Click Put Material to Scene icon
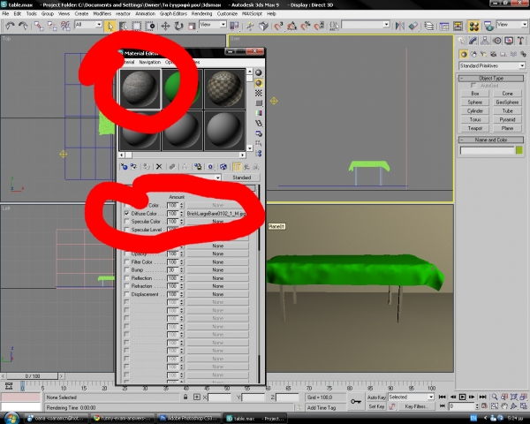530x424 pixels. [x=133, y=167]
